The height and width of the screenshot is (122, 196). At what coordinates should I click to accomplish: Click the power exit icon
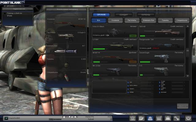click(188, 118)
